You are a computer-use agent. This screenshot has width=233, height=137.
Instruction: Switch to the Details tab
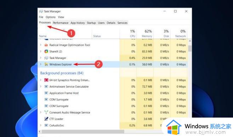[111, 23]
